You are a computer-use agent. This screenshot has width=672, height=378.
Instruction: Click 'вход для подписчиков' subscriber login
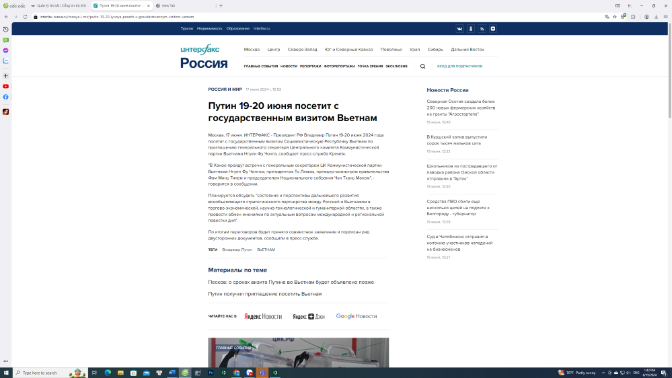[x=459, y=67]
